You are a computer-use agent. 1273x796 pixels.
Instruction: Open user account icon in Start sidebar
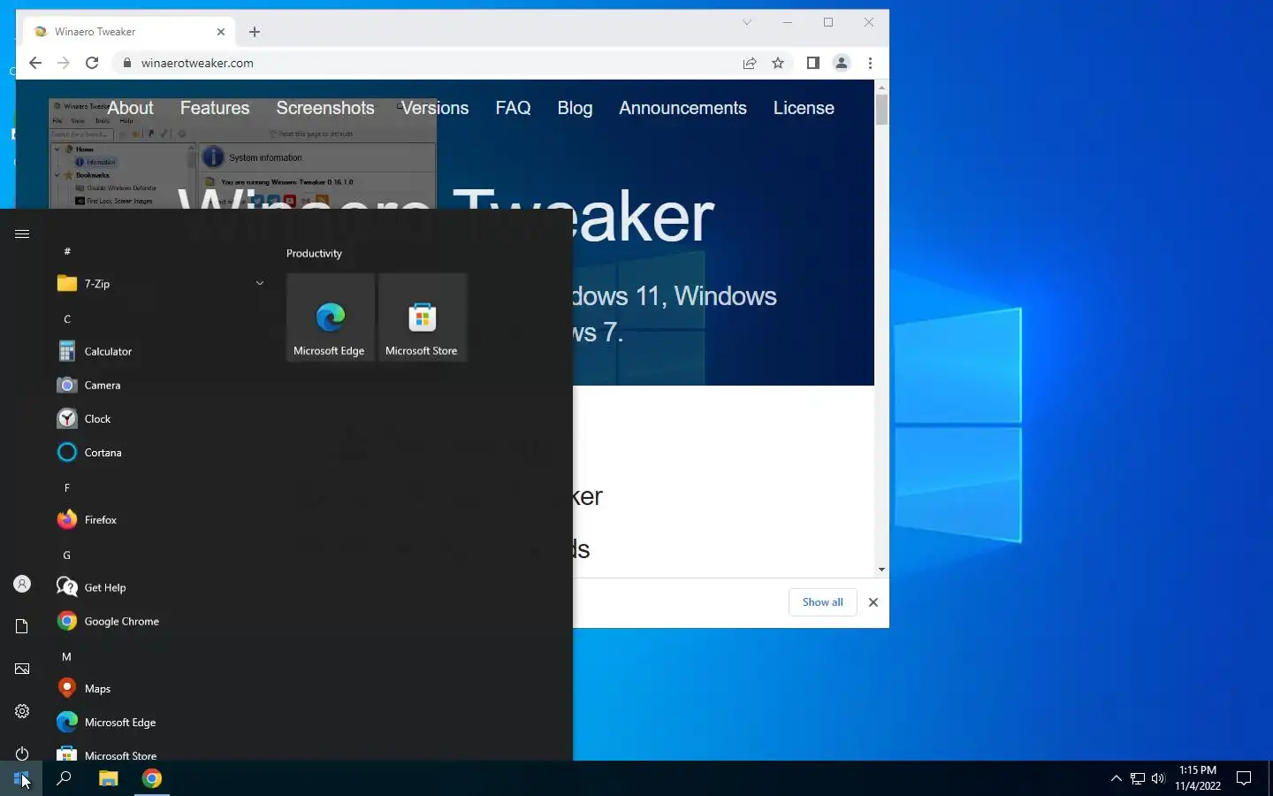click(22, 584)
